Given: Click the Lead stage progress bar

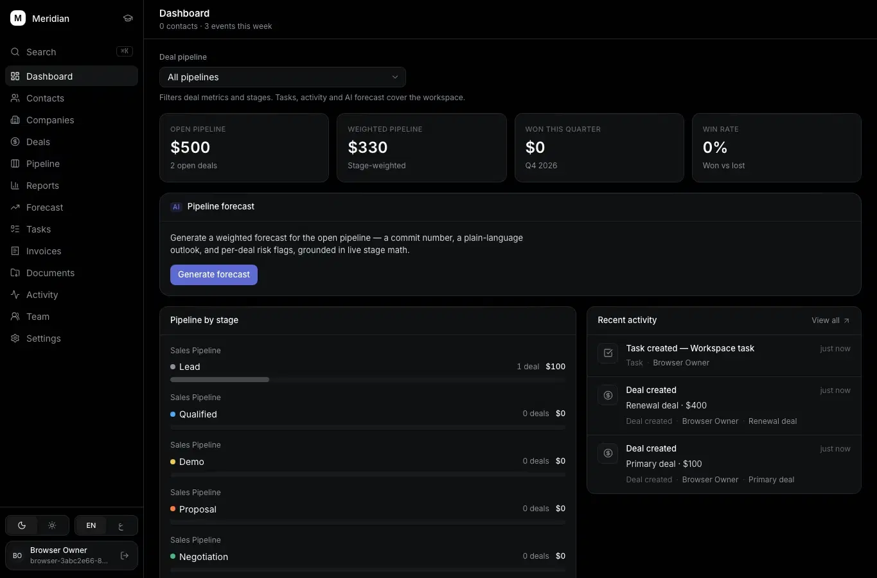Looking at the screenshot, I should pos(368,380).
